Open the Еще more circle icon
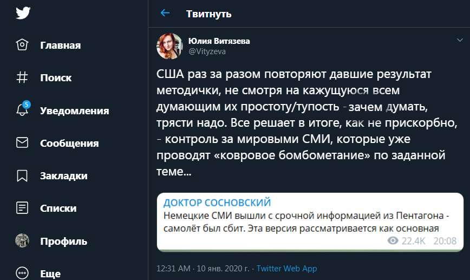The height and width of the screenshot is (280, 470). pos(22,273)
